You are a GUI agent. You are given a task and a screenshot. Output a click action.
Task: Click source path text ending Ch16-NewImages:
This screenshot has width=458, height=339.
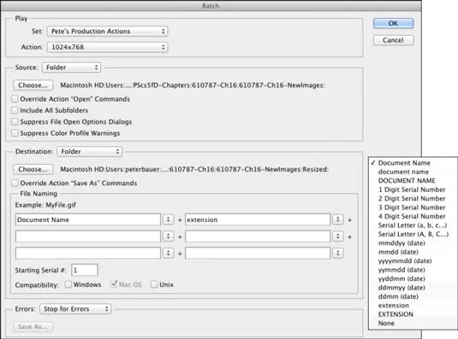pyautogui.click(x=193, y=85)
